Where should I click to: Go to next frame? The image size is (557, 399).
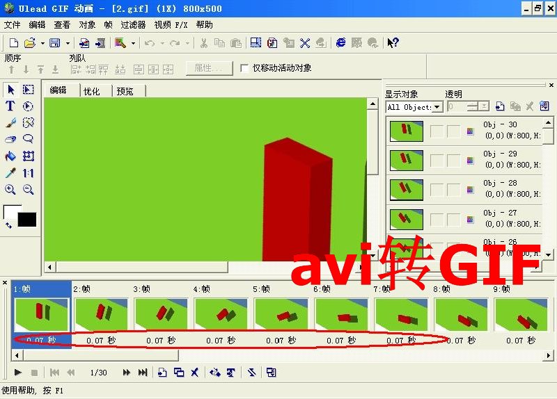(x=126, y=373)
